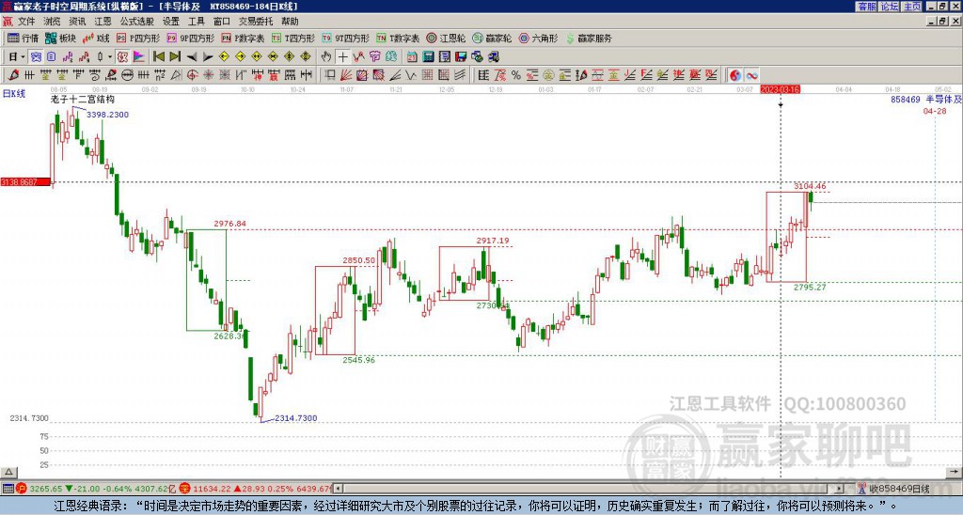Open the 9P四方形 tool
The height and width of the screenshot is (515, 963).
(x=190, y=38)
